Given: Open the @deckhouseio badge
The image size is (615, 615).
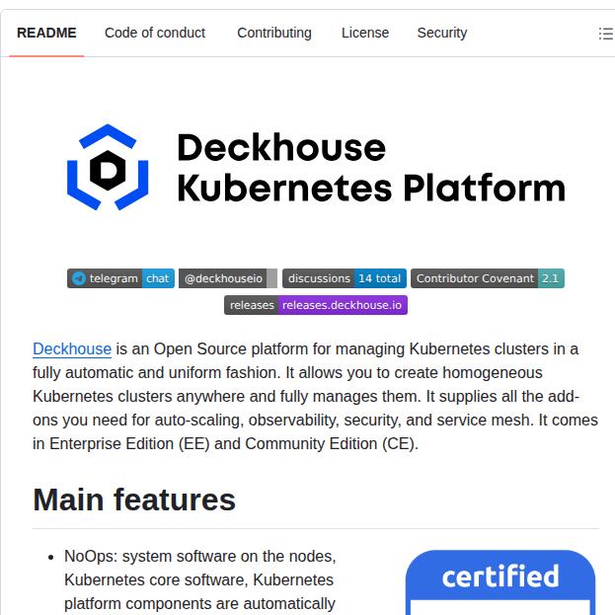Looking at the screenshot, I should click(228, 278).
